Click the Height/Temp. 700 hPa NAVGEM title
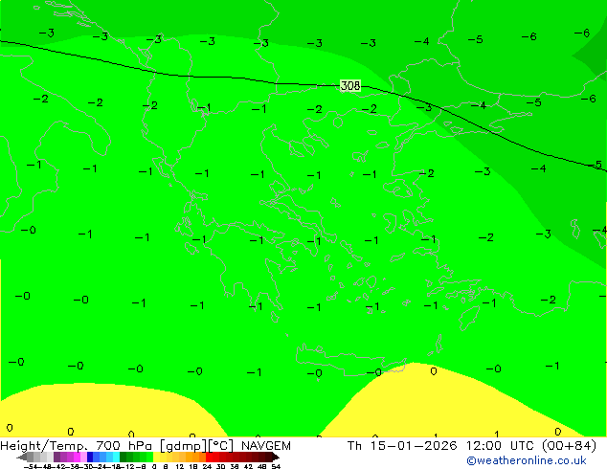This screenshot has width=607, height=469. click(x=146, y=446)
